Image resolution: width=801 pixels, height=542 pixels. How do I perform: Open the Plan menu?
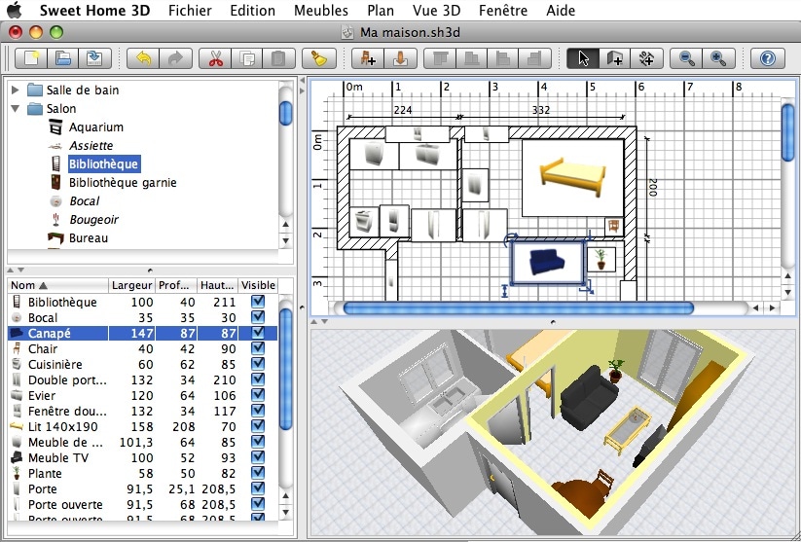click(x=381, y=10)
